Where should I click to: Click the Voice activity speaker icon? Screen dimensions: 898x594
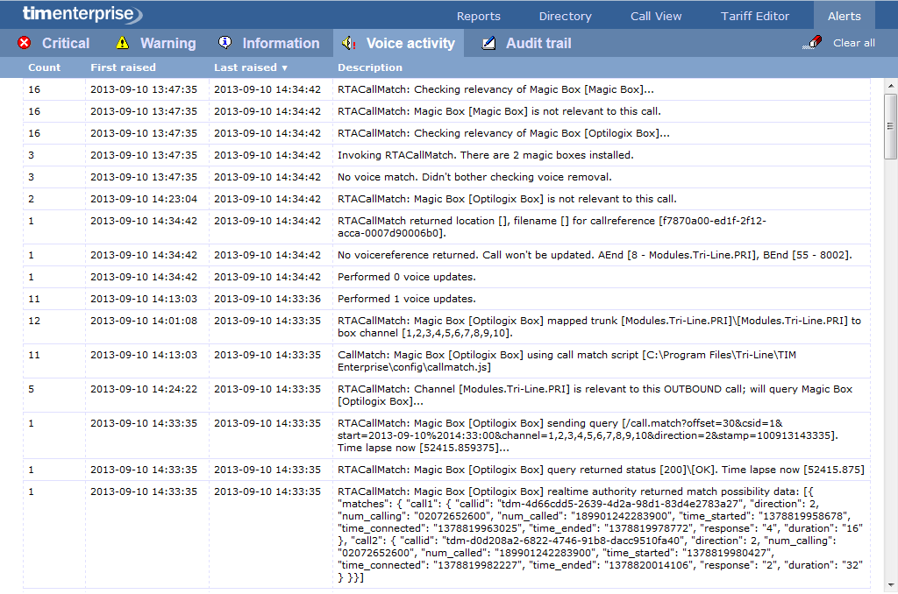pyautogui.click(x=349, y=43)
